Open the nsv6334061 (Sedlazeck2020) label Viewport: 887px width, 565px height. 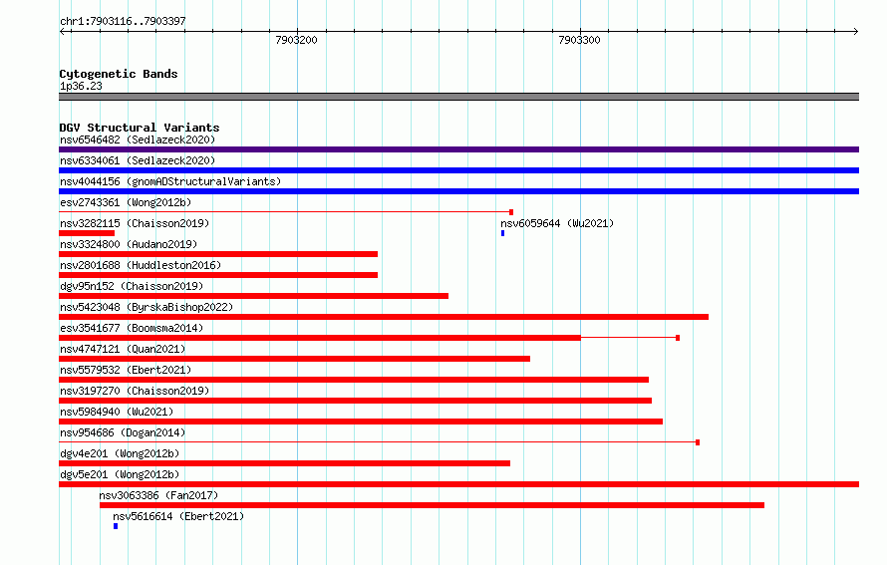point(138,160)
